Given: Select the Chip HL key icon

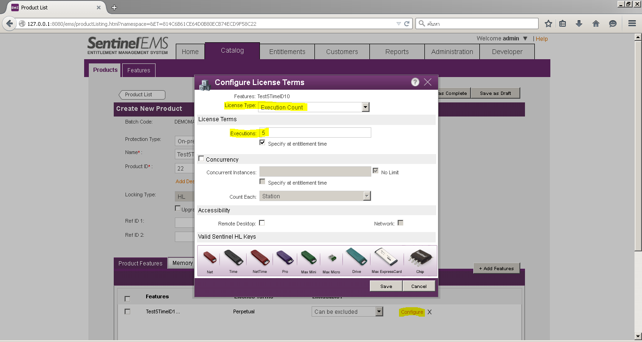Looking at the screenshot, I should (x=420, y=257).
